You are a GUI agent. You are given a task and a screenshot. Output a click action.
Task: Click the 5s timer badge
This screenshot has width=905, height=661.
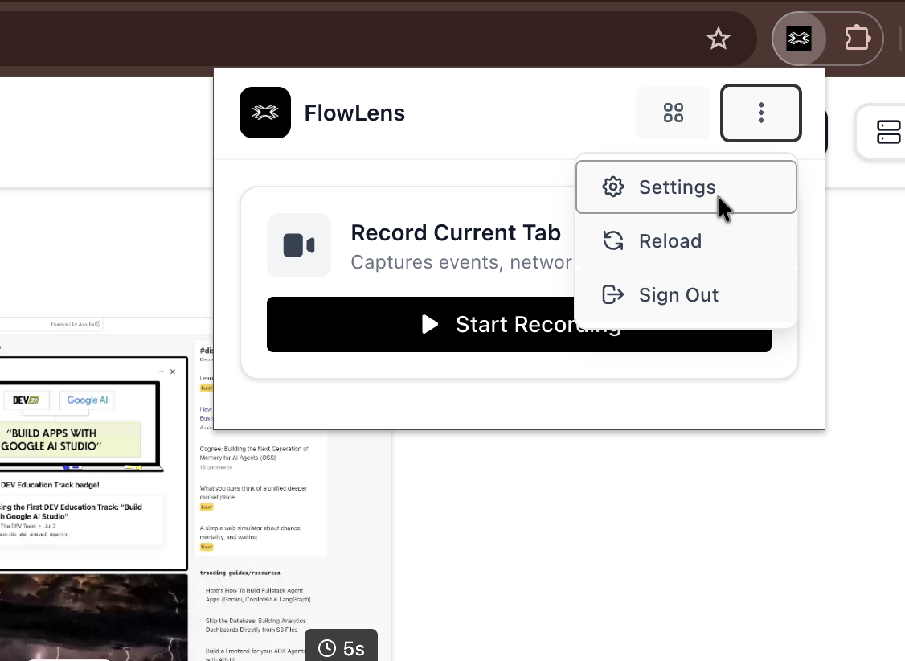click(342, 648)
